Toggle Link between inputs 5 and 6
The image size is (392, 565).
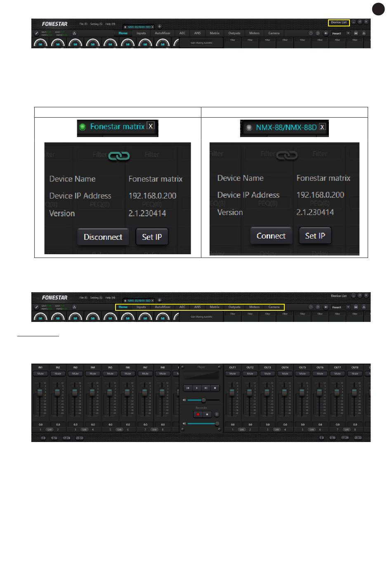coord(119,430)
